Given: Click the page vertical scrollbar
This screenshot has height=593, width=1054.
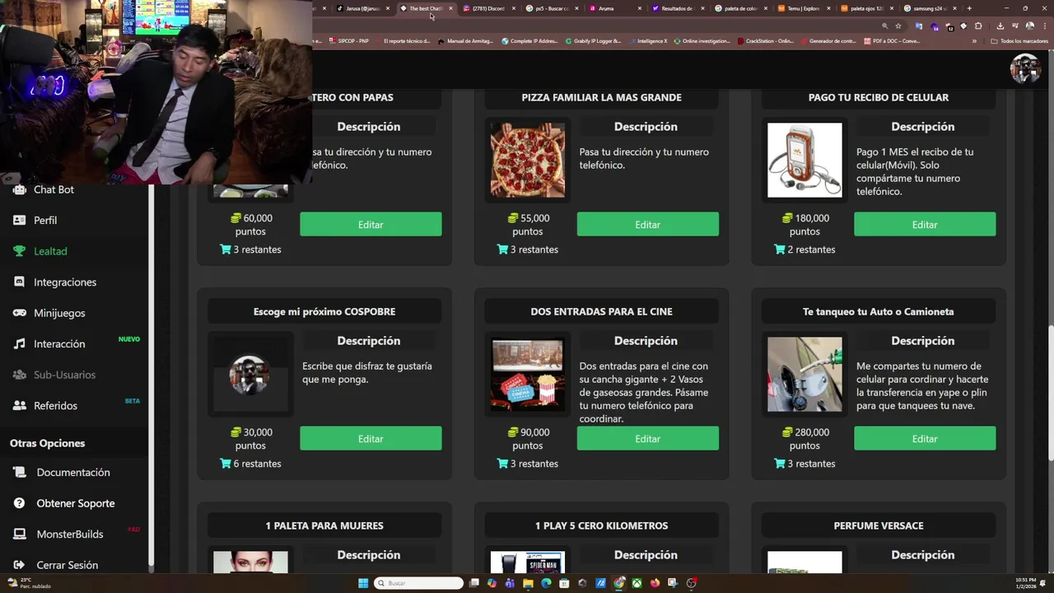Looking at the screenshot, I should click(x=1050, y=393).
